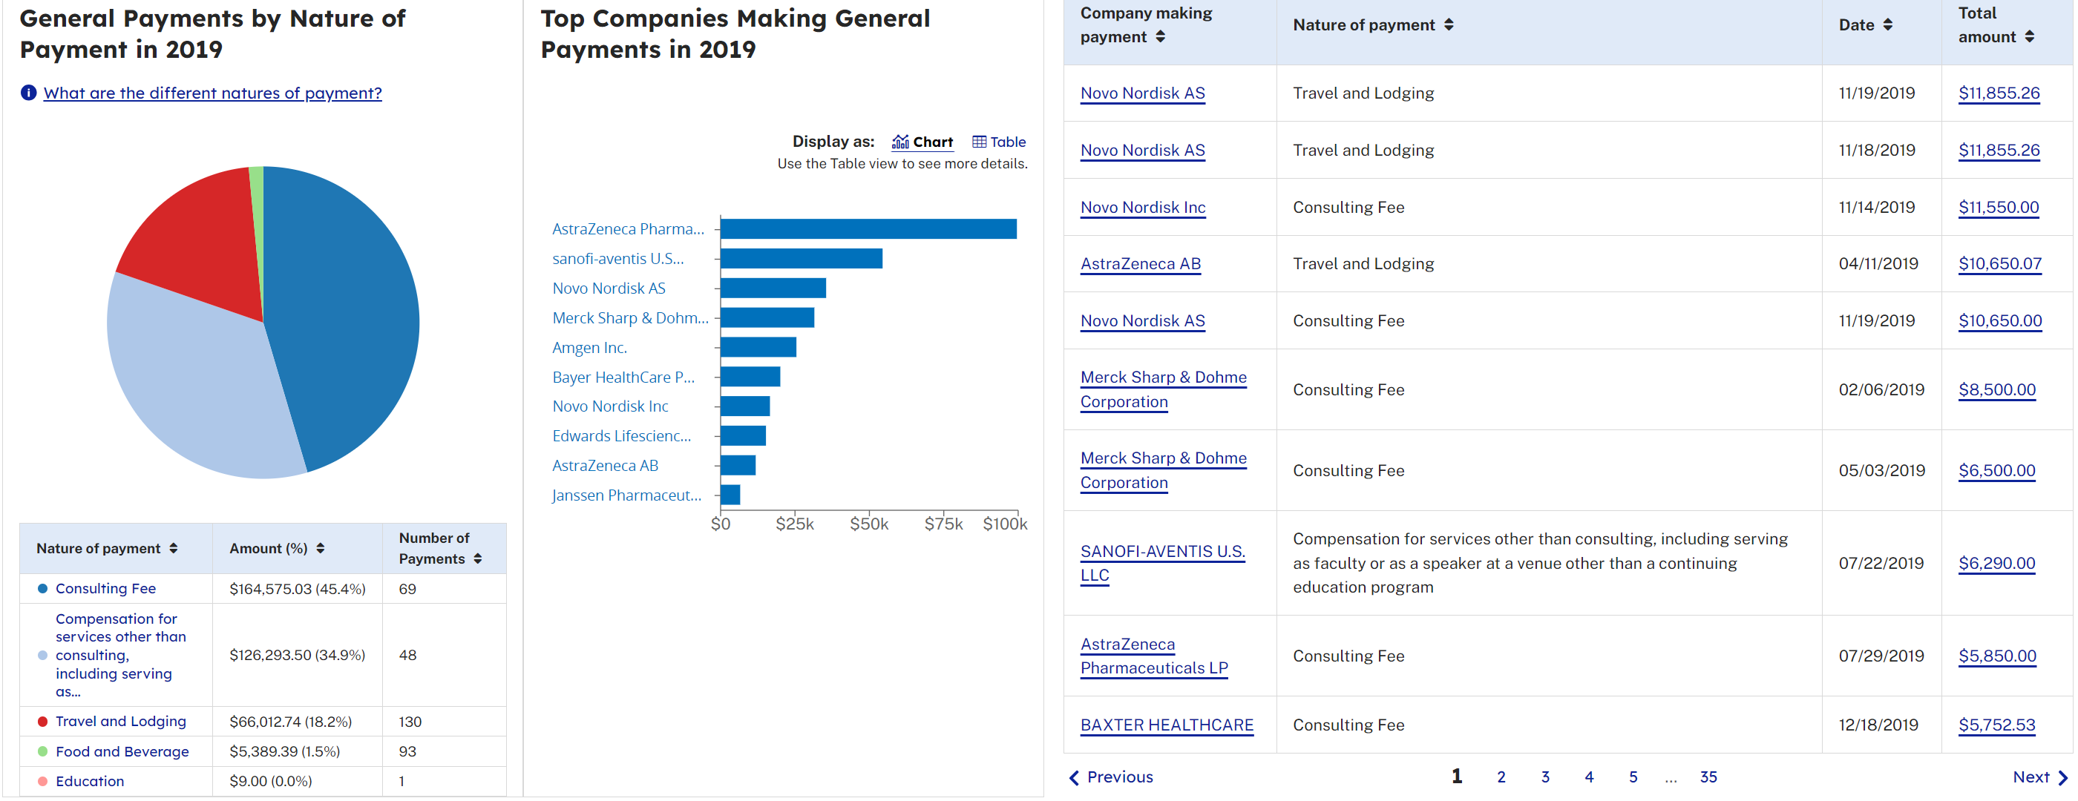Sort by Company making payment arrows

click(x=1160, y=37)
